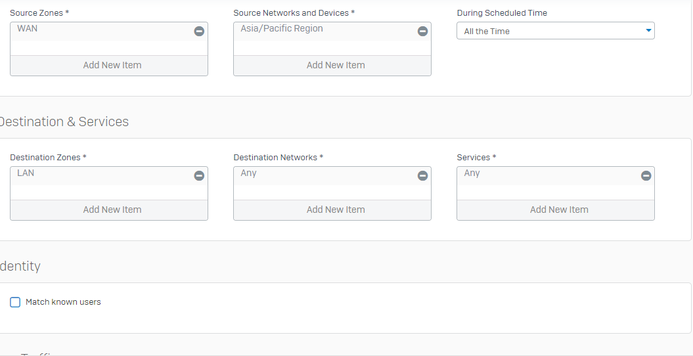The height and width of the screenshot is (356, 693).
Task: Select the Any entry in Services
Action: click(472, 173)
